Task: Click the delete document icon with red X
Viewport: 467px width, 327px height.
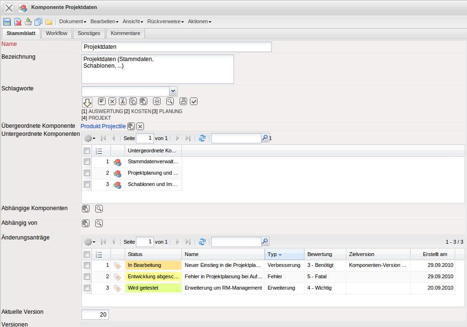Action: tap(18, 22)
